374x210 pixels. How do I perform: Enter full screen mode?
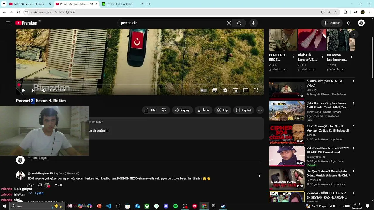coord(256,90)
